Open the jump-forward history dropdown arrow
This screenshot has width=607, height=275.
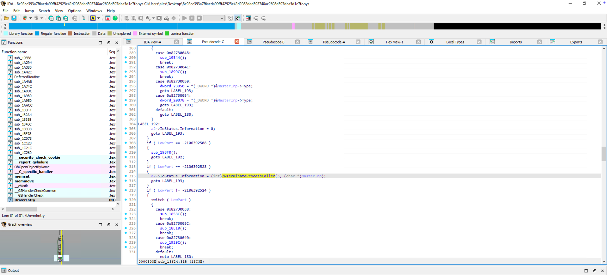click(41, 18)
